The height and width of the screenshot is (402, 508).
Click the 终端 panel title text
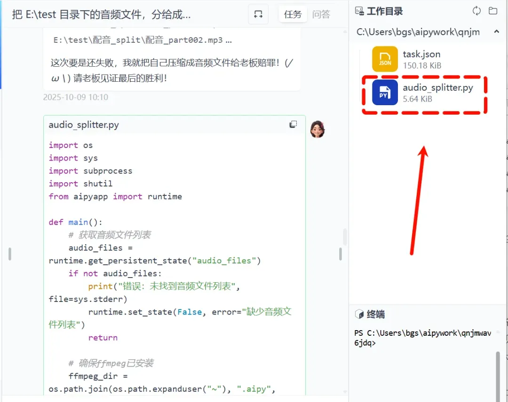pos(376,314)
